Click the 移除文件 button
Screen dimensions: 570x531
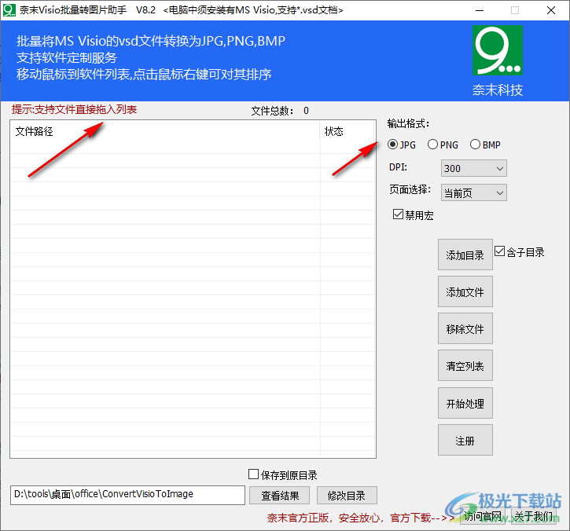pyautogui.click(x=465, y=328)
